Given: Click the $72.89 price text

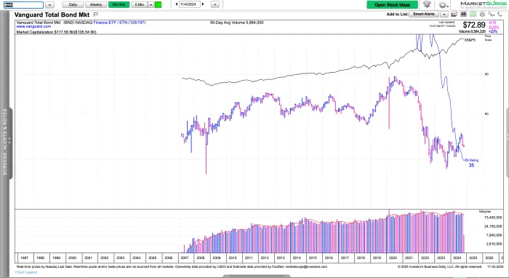Looking at the screenshot, I should tap(474, 25).
